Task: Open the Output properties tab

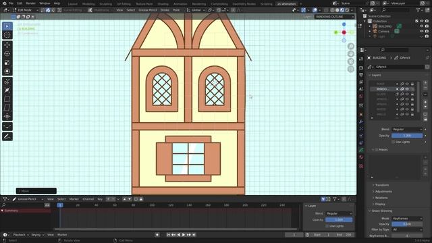Action: [x=361, y=75]
